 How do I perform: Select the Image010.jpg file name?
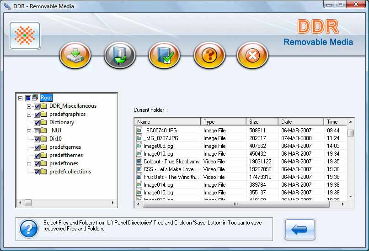(x=158, y=154)
